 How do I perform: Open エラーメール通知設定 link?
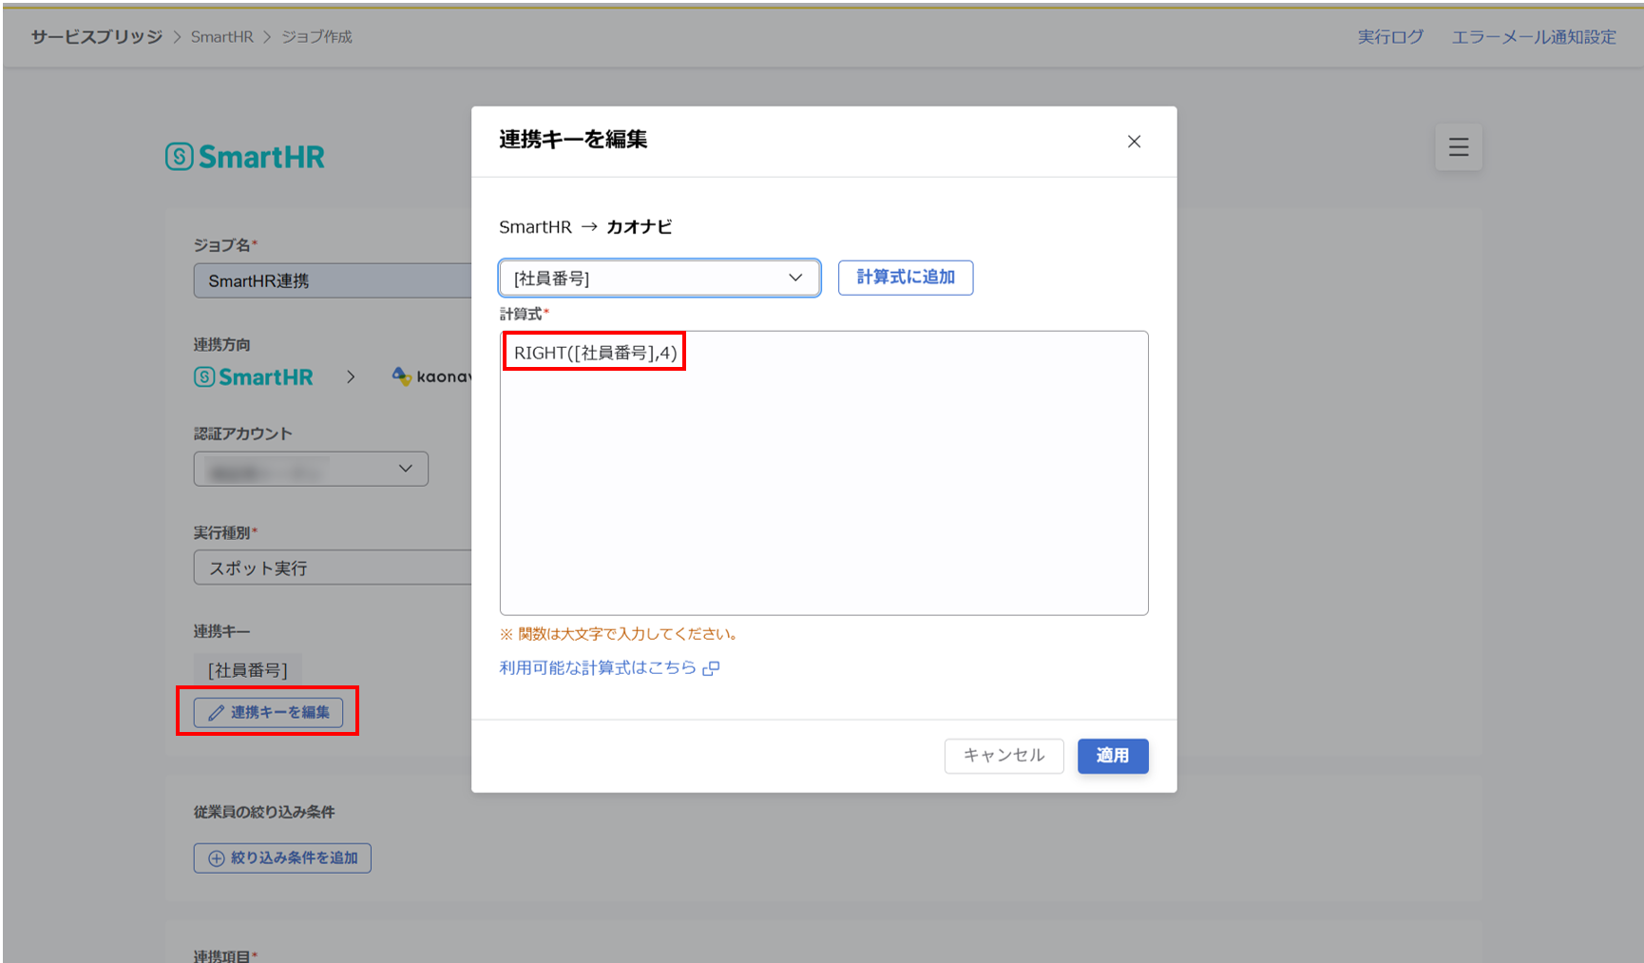click(x=1534, y=37)
